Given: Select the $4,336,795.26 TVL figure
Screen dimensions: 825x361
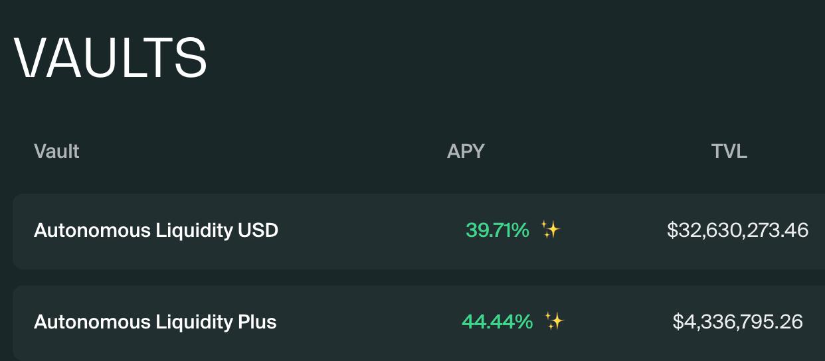Looking at the screenshot, I should [x=738, y=322].
